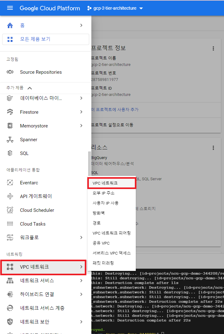Select 방화벽 submenu item
Image resolution: width=224 pixels, height=334 pixels.
[112, 213]
